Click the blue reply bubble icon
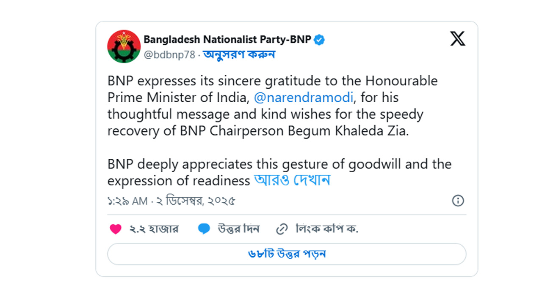Image resolution: width=542 pixels, height=304 pixels. point(204,229)
